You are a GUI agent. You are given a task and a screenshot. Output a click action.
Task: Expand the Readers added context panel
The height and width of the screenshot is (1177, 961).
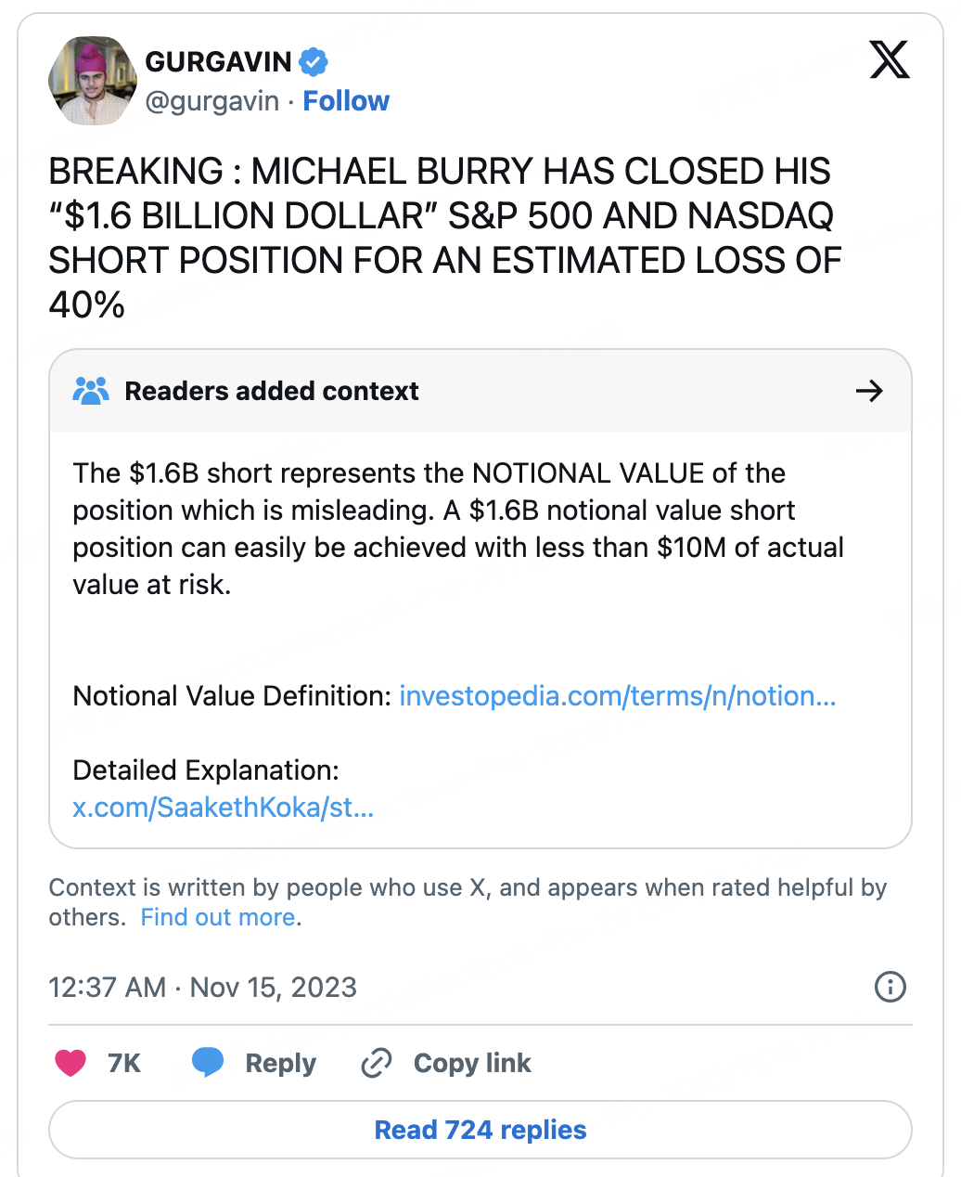click(271, 391)
